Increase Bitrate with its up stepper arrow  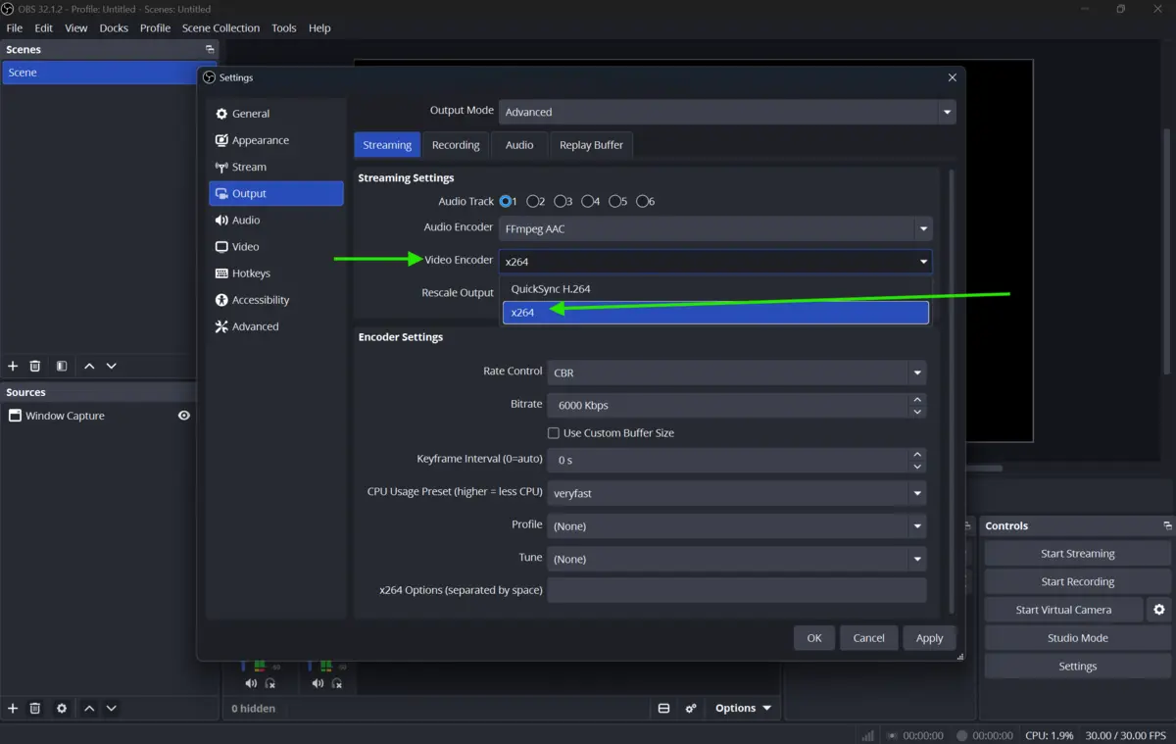coord(917,399)
